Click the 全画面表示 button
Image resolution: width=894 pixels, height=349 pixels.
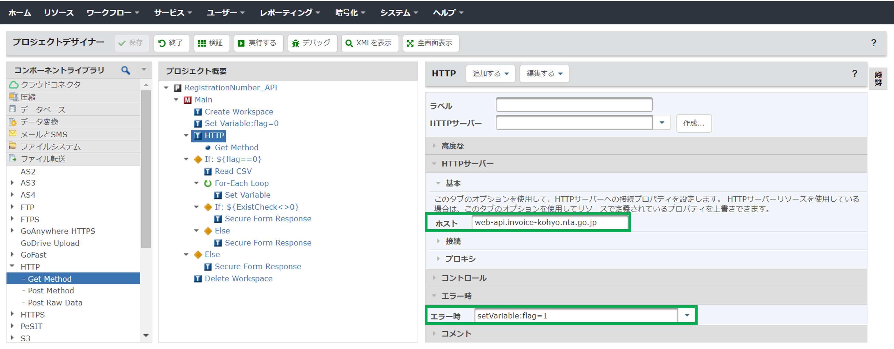coord(431,43)
